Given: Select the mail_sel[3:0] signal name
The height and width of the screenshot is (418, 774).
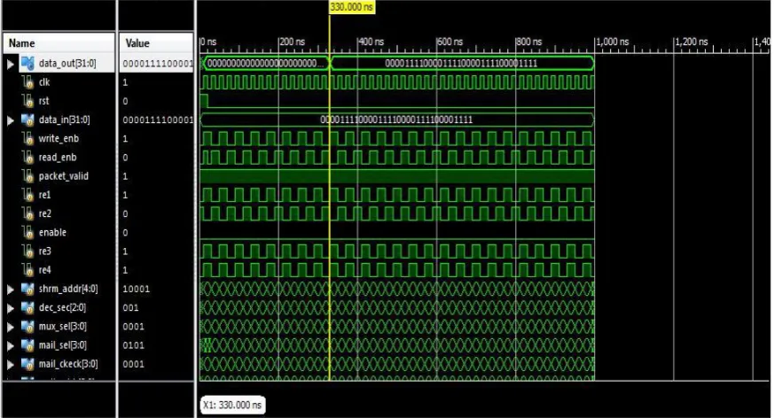Looking at the screenshot, I should coord(63,345).
